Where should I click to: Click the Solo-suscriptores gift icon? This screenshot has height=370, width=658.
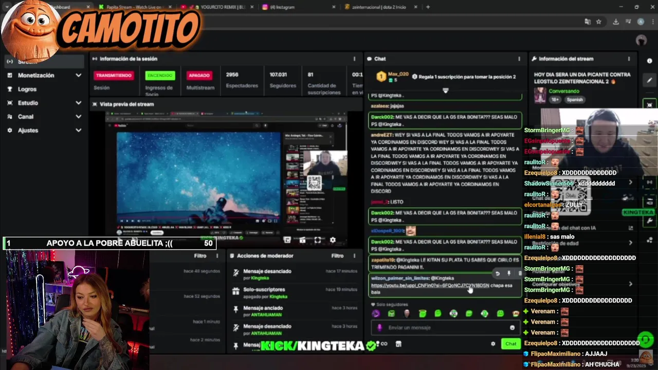pos(235,291)
